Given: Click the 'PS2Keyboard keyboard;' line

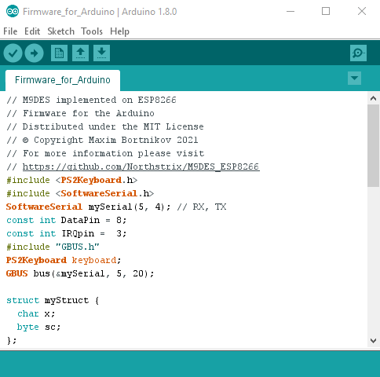Looking at the screenshot, I should pos(64,260).
